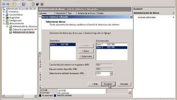
Task: Click the volume list left scroll arrow
Action: click(x=40, y=53)
